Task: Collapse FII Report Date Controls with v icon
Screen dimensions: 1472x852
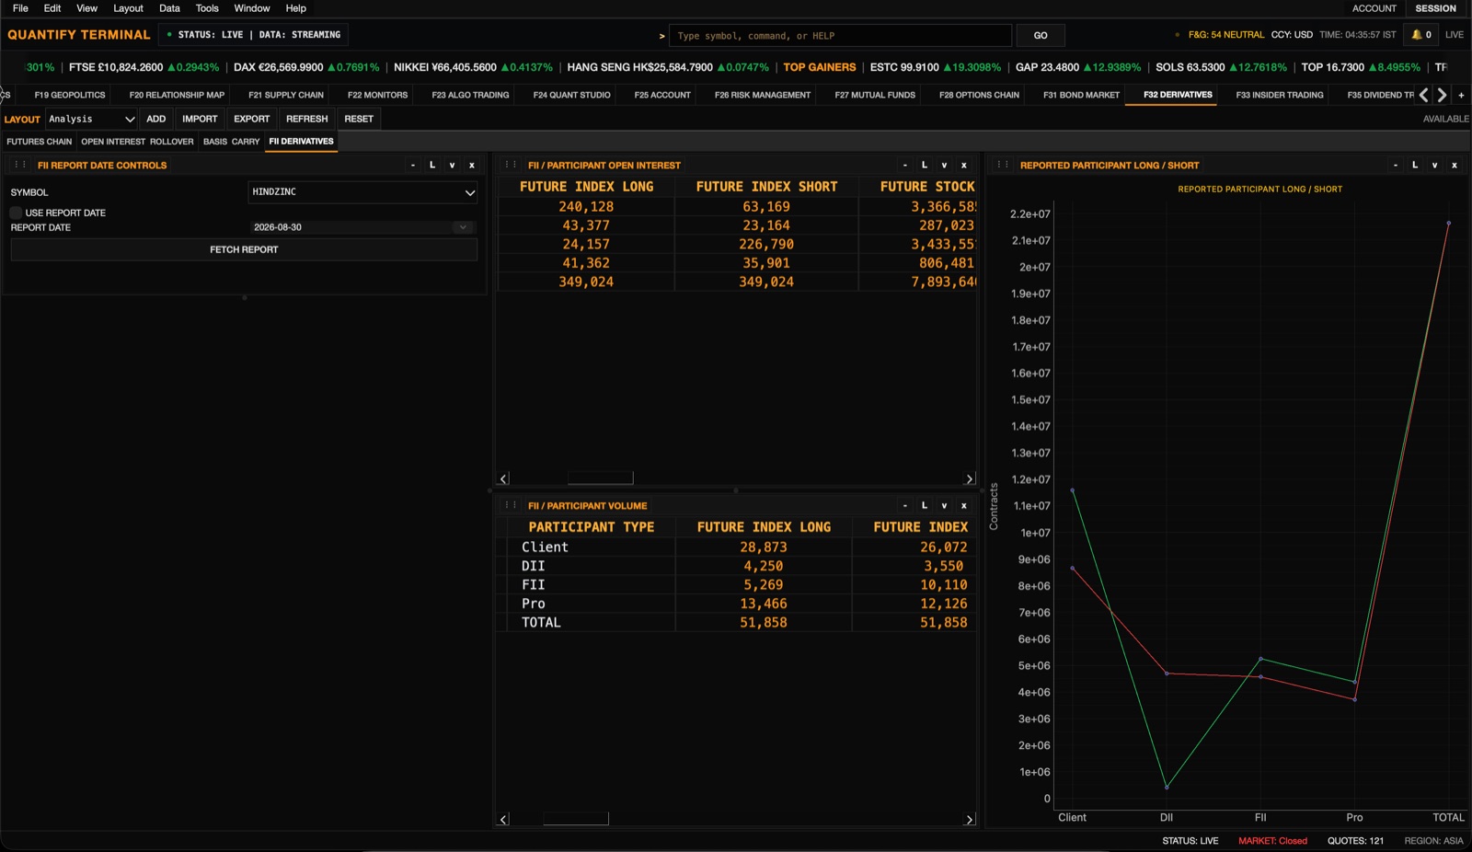Action: [452, 166]
